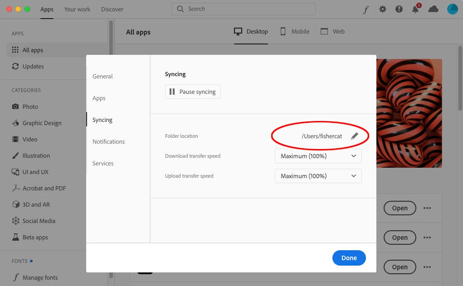Click the Manage fonts 'f' icon
Viewport: 463px width, 286px height.
(x=16, y=277)
